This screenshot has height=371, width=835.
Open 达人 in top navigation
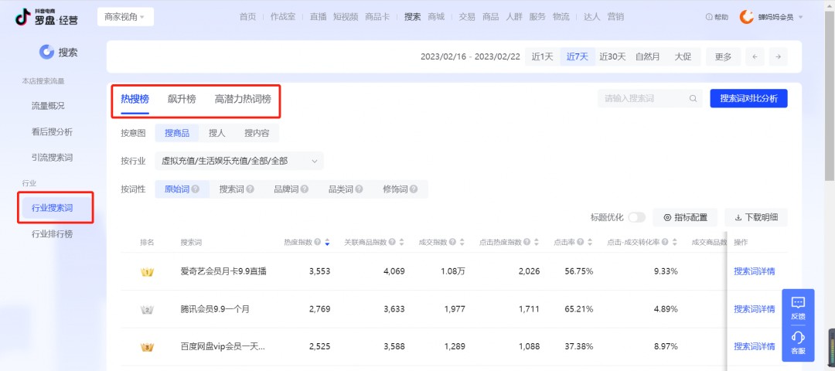[592, 17]
